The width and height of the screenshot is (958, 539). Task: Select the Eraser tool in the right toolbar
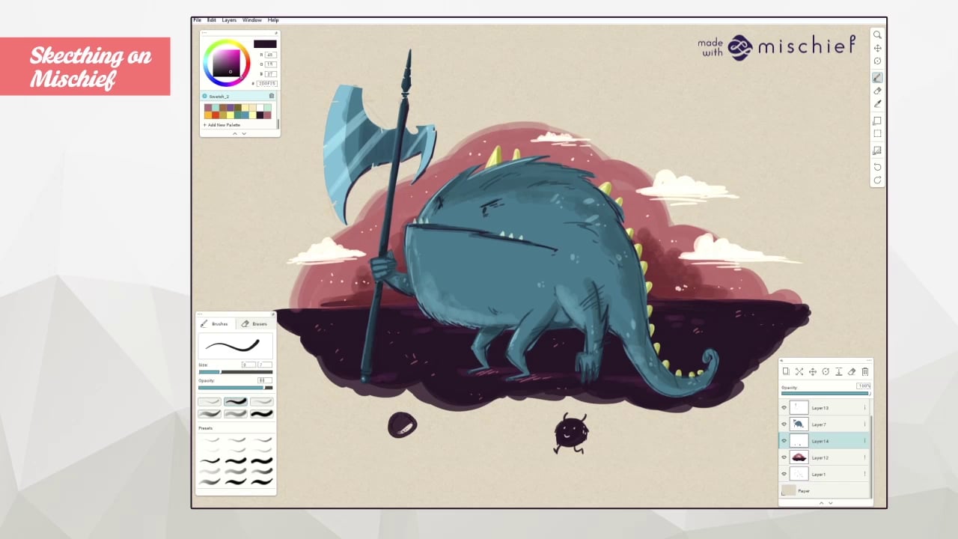[x=877, y=91]
